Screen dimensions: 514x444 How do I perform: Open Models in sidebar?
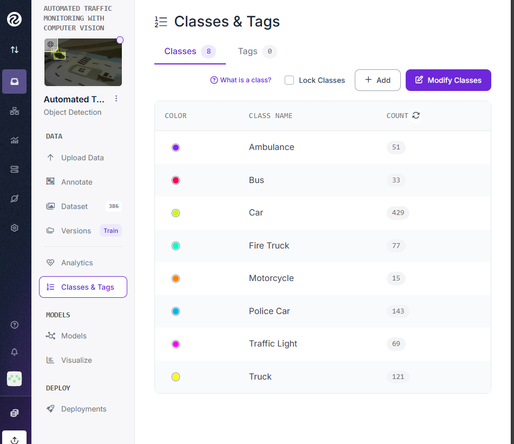[83, 336]
